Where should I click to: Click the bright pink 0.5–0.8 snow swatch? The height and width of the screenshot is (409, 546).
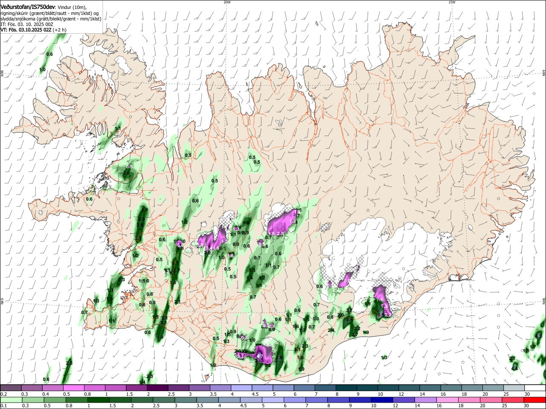74,388
